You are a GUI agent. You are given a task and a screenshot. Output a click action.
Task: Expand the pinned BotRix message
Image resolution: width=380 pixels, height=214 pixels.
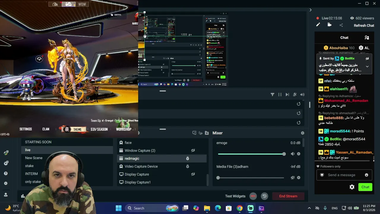pyautogui.click(x=367, y=67)
